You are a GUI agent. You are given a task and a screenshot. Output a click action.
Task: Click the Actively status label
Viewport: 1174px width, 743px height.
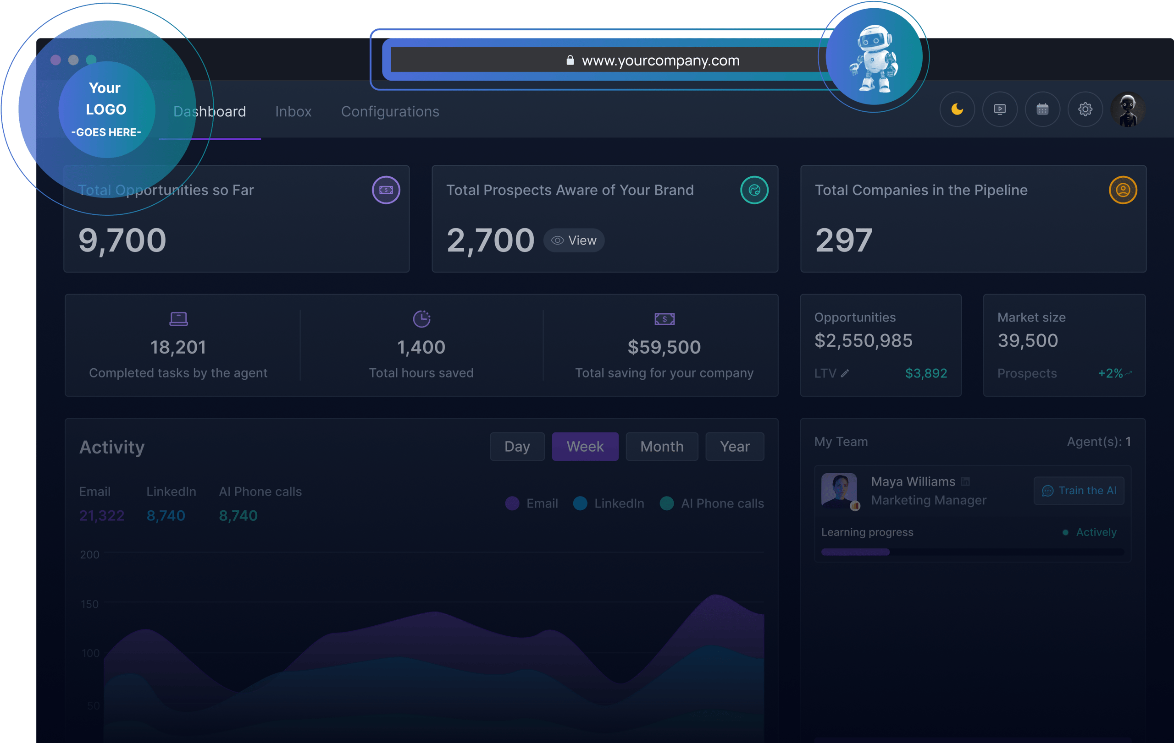[1096, 533]
